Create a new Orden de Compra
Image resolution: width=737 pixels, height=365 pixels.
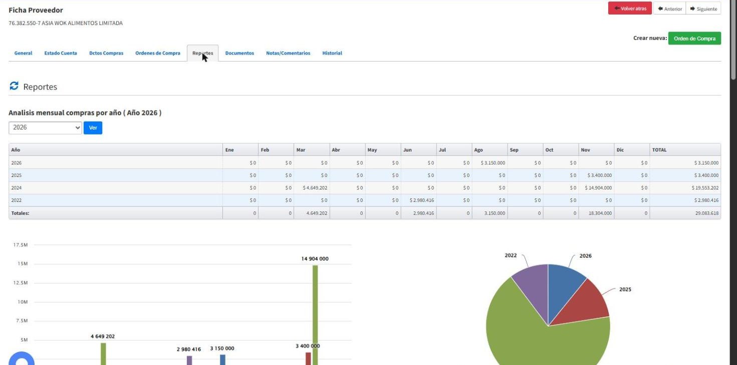(x=694, y=38)
